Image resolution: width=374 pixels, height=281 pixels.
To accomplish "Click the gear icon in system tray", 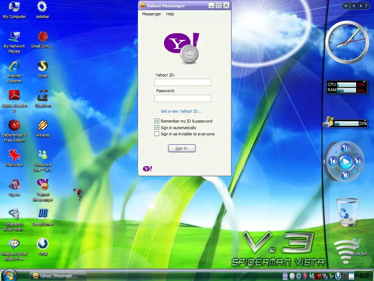I will pos(298,276).
